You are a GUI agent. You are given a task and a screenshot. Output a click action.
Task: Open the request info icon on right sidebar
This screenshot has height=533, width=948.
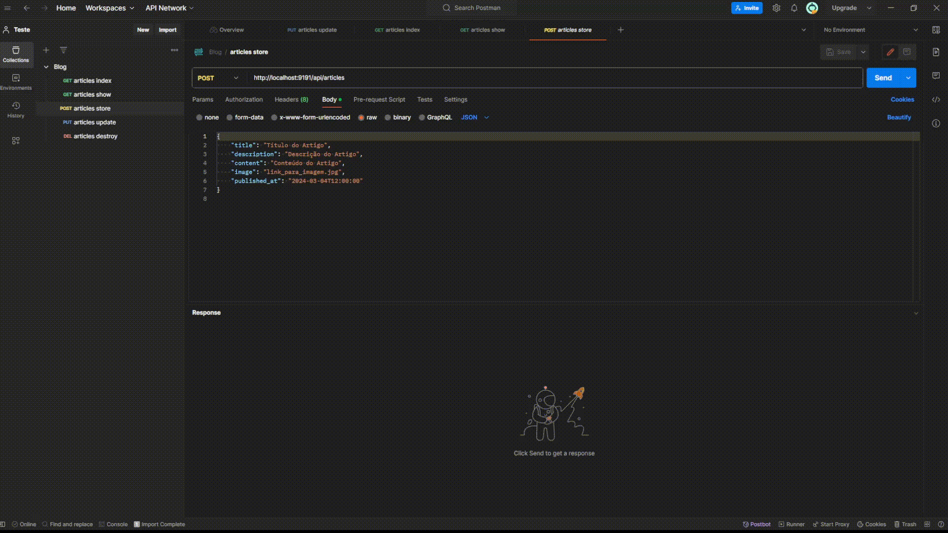936,123
